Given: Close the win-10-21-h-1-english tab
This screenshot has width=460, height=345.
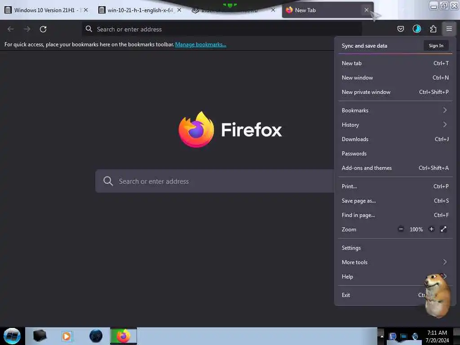Looking at the screenshot, I should pos(179,10).
